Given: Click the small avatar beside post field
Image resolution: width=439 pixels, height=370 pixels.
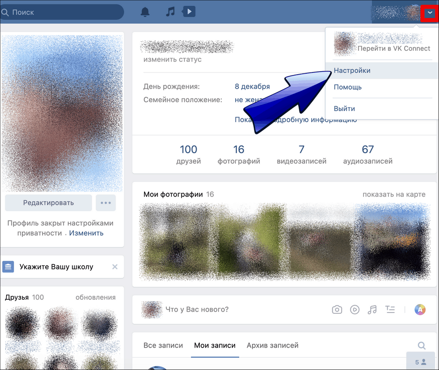Looking at the screenshot, I should click(152, 309).
